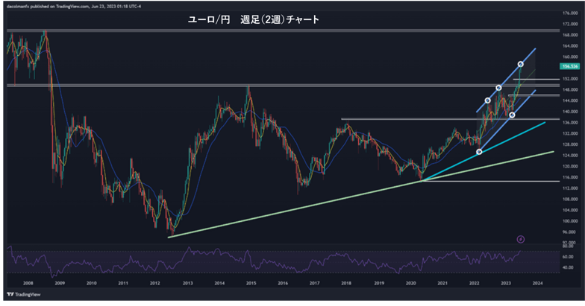Click the RSI 40.00 scale label
Screen dimensions: 585x306
(568, 267)
